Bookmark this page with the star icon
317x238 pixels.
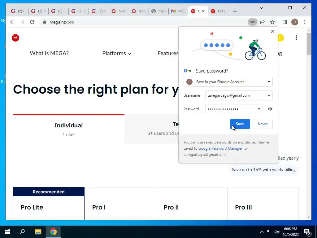tap(272, 22)
